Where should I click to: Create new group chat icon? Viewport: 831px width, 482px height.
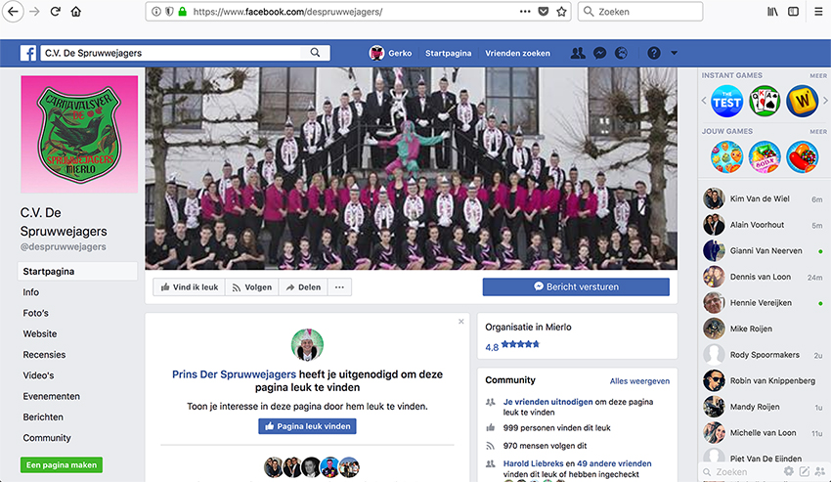coord(820,471)
